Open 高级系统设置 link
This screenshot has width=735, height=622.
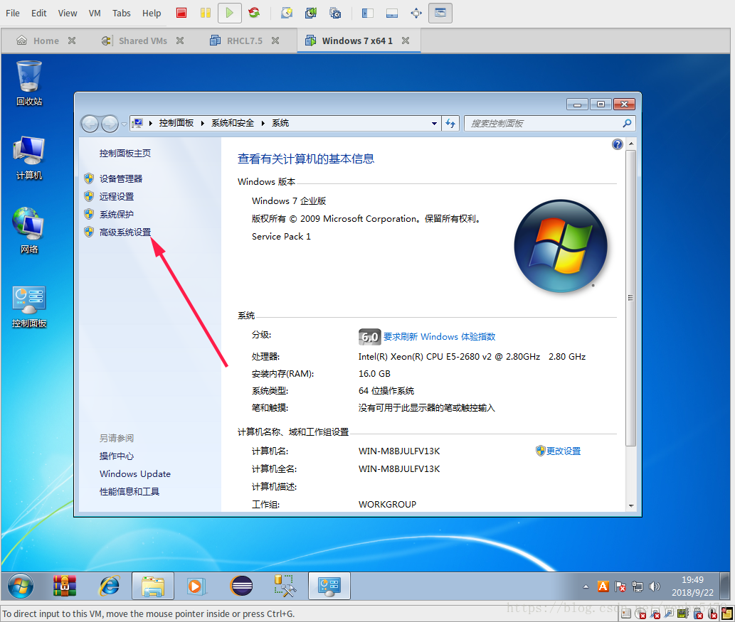125,232
